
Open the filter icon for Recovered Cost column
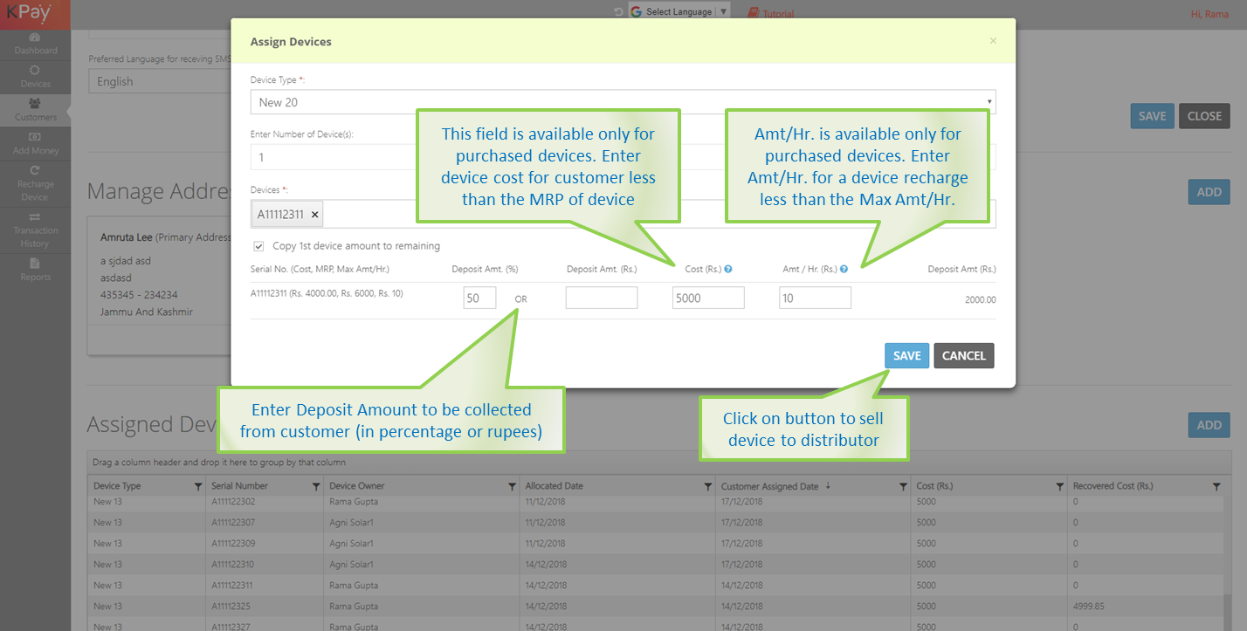coord(1216,487)
